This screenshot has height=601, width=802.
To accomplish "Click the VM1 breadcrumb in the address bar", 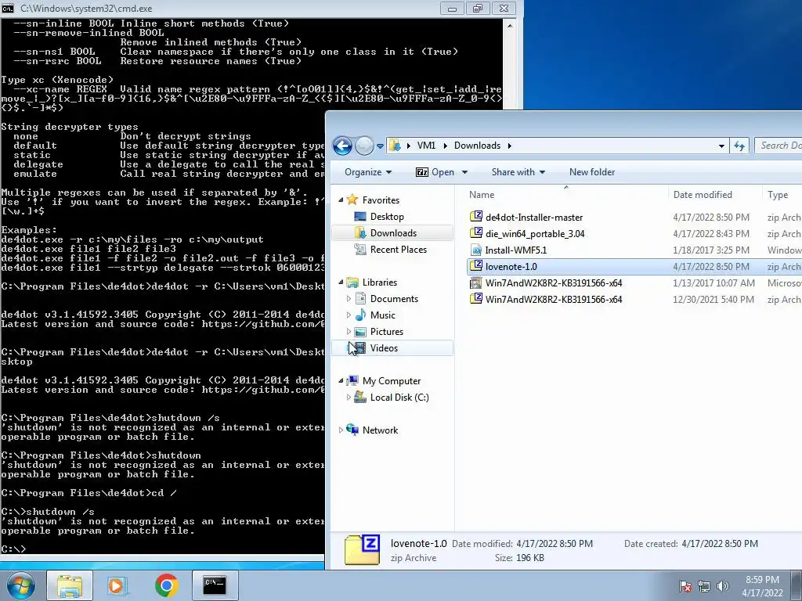I will (x=426, y=146).
